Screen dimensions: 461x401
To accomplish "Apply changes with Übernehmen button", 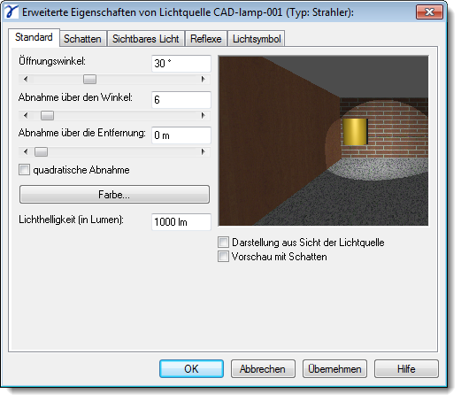I will click(x=334, y=369).
